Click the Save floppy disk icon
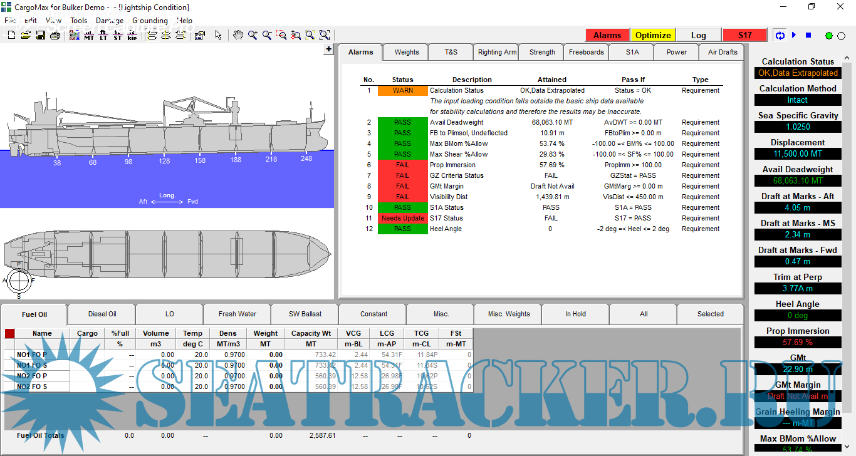 [40, 36]
